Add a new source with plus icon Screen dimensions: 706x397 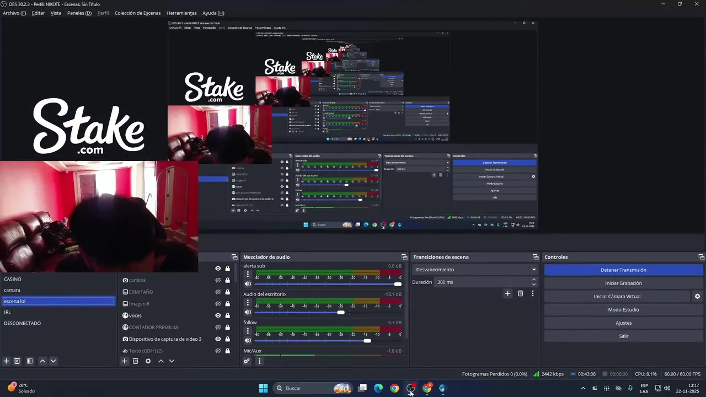125,361
